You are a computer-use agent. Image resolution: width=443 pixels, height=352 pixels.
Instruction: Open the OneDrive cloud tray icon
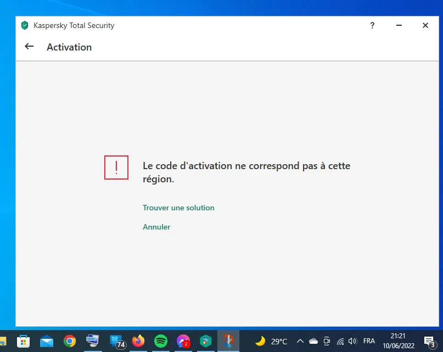[313, 341]
